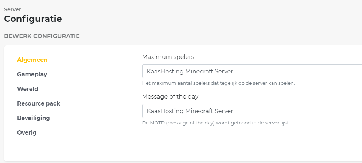Viewport: 362px width, 163px height.
Task: Click the BEWERK CONFIGURATIE section heading
Action: [42, 36]
